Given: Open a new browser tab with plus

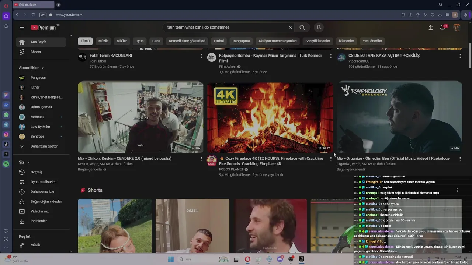Looking at the screenshot, I should click(x=58, y=5).
